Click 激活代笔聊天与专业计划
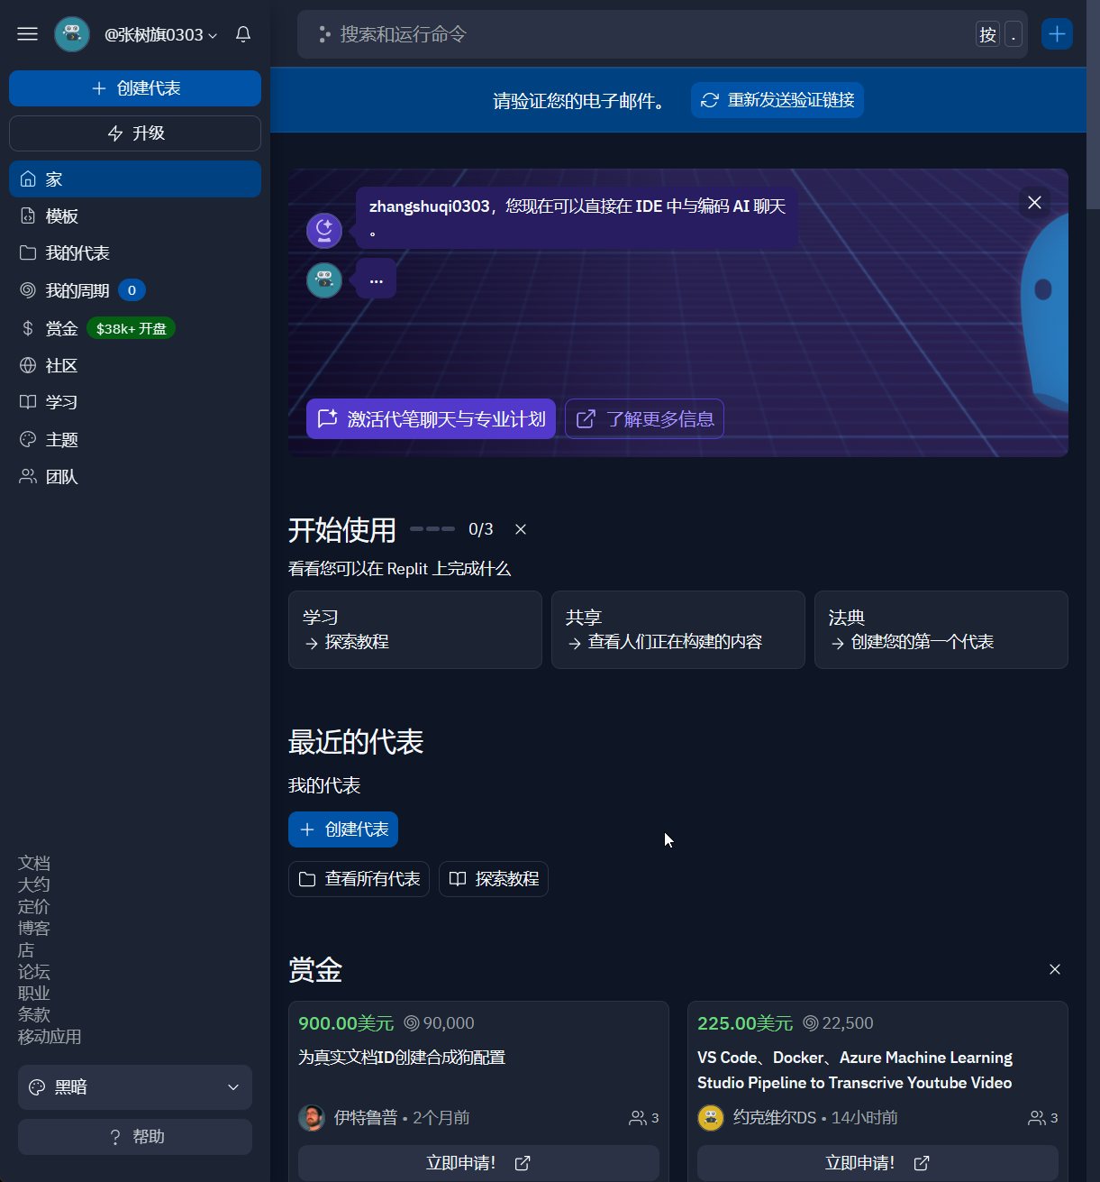 430,418
